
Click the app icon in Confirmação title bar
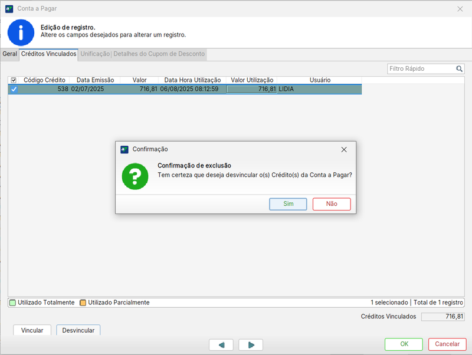tap(124, 150)
